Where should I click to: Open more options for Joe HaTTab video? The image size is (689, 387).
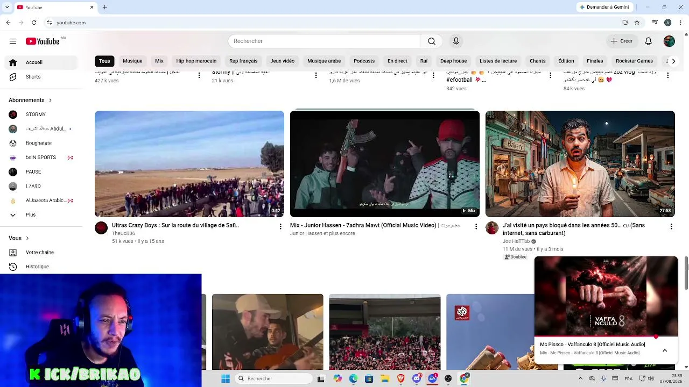[671, 227]
